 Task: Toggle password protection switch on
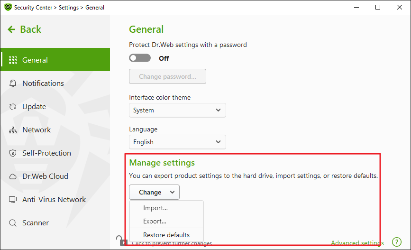pos(140,58)
